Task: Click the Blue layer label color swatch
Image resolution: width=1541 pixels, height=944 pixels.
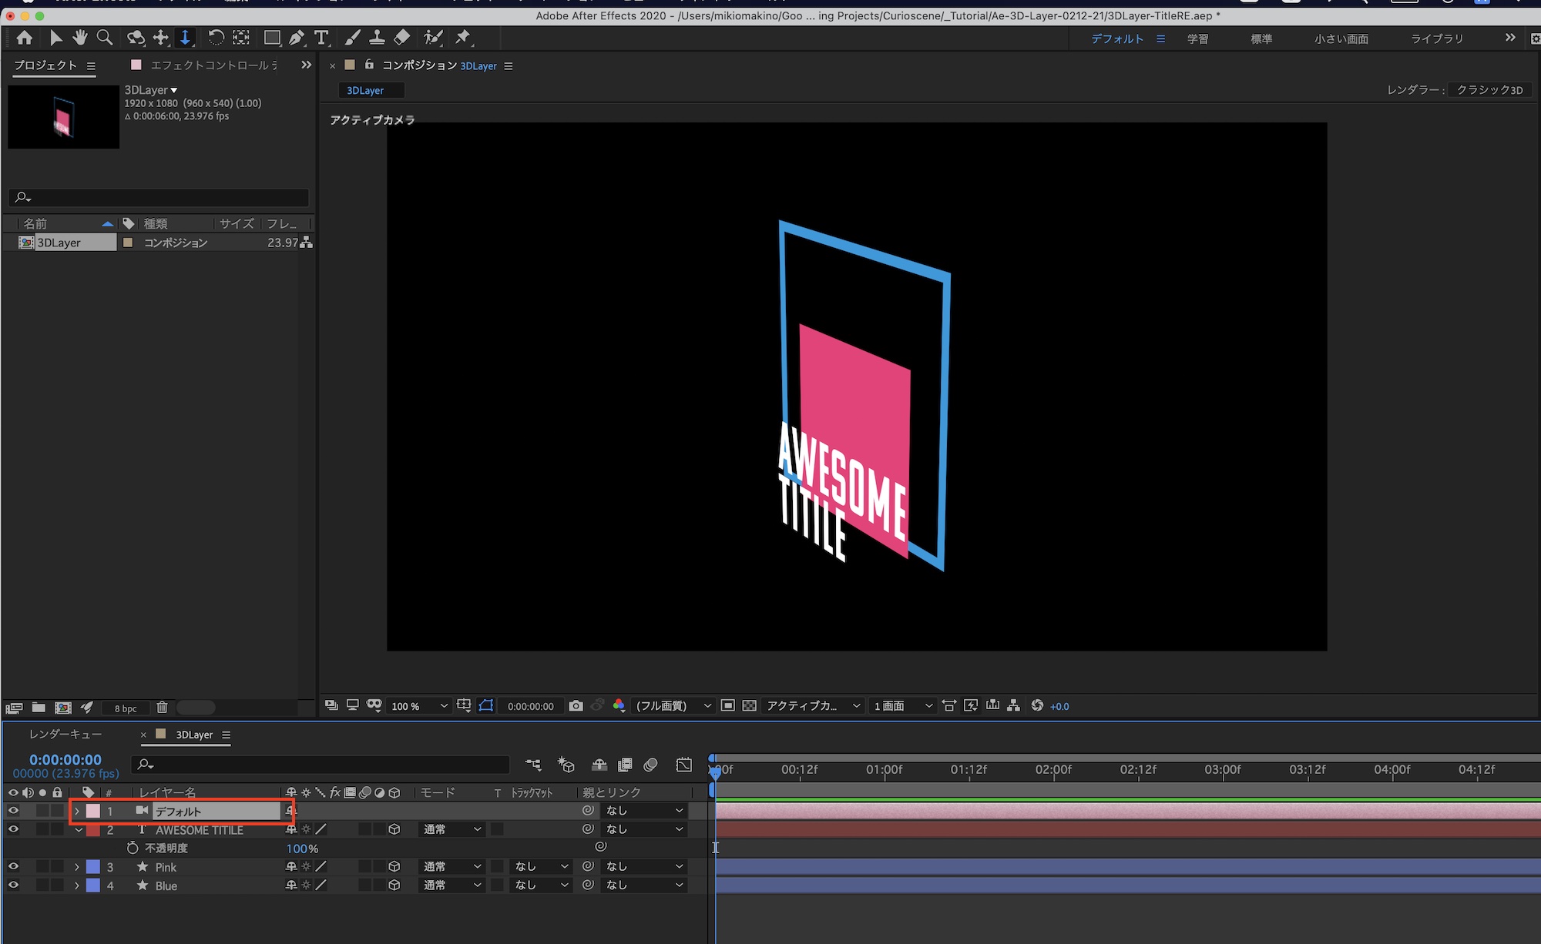Action: pos(93,885)
